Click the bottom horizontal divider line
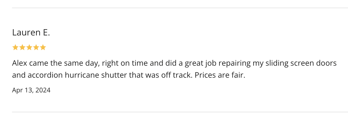348x121 pixels. (x=180, y=112)
